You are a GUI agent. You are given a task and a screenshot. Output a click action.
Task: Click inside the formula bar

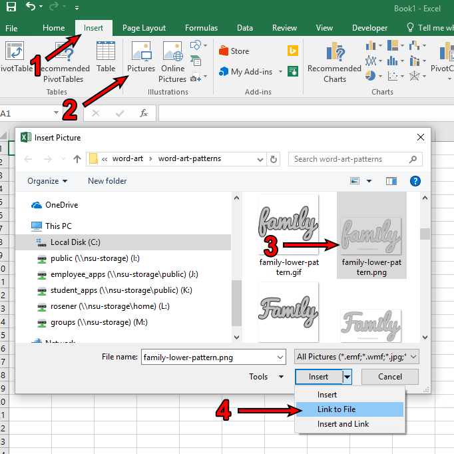click(x=306, y=113)
